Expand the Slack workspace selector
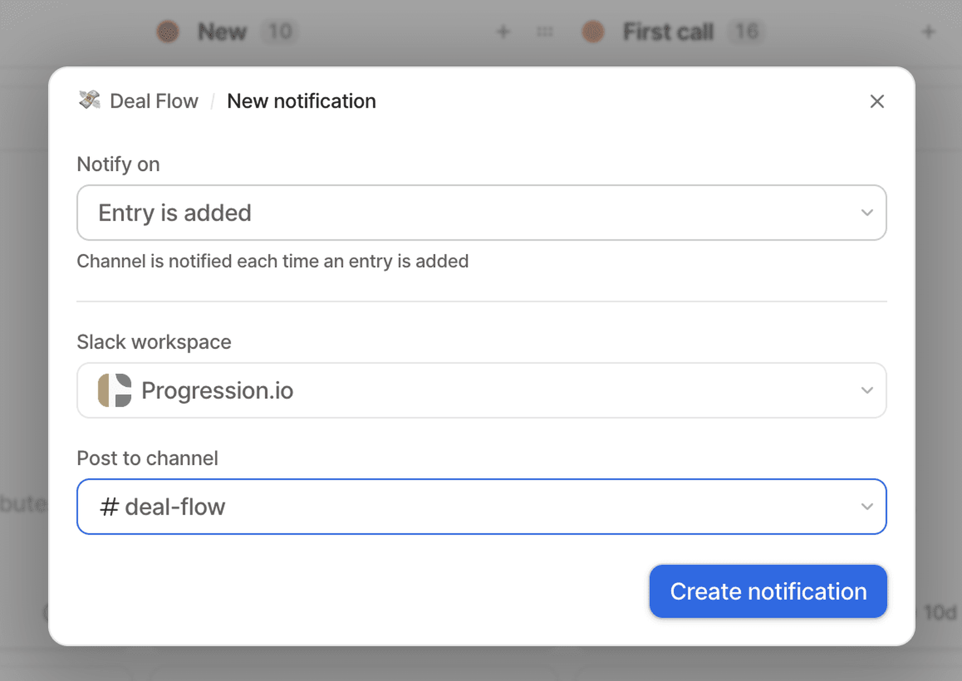The image size is (962, 681). click(x=481, y=390)
